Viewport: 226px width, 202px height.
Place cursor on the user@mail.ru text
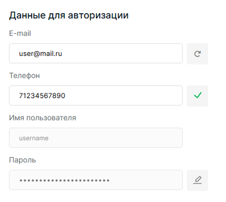(x=41, y=54)
